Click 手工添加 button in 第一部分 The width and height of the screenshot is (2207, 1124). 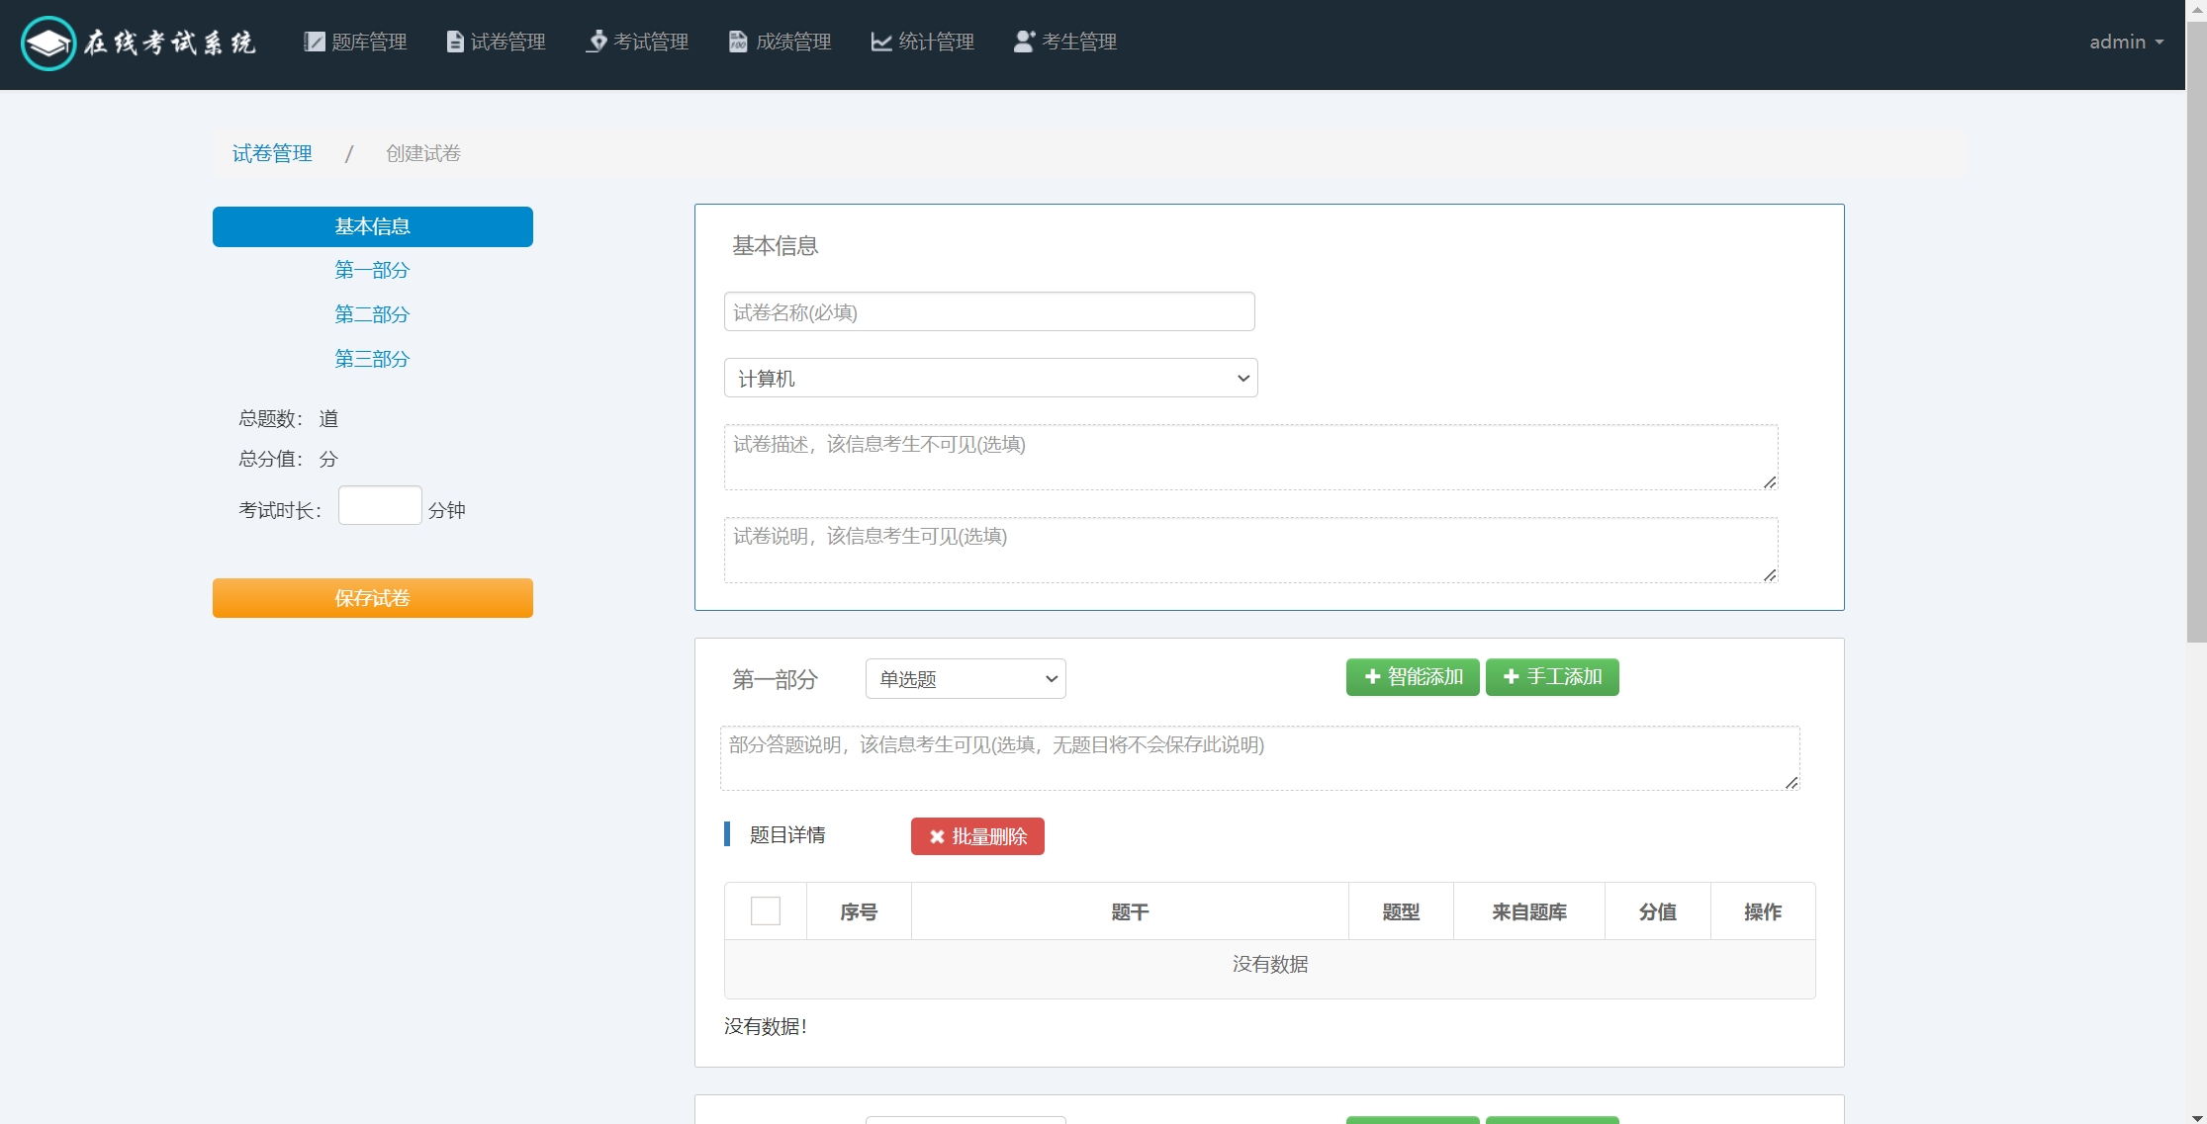click(x=1552, y=677)
